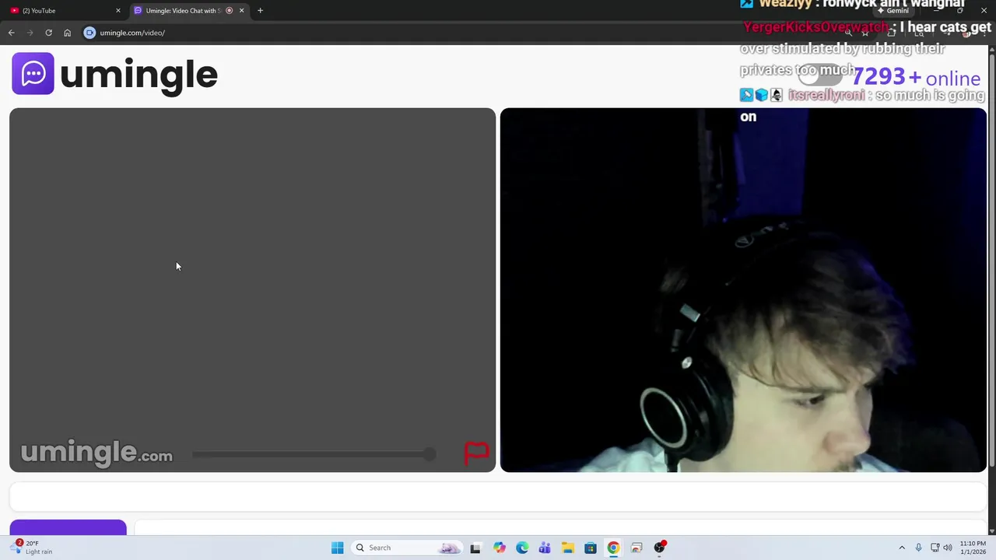Screen dimensions: 996x560
Task: Click the 7293 + online counter text
Action: click(916, 77)
